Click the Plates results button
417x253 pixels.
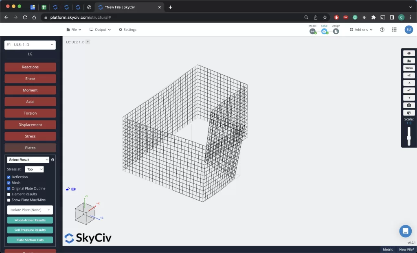(30, 148)
